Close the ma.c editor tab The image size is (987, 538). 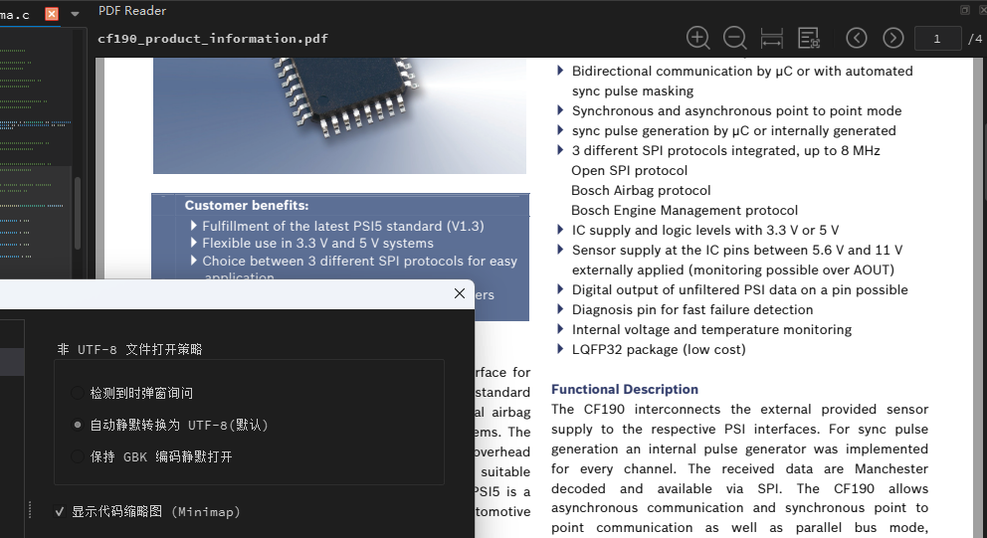(x=52, y=14)
